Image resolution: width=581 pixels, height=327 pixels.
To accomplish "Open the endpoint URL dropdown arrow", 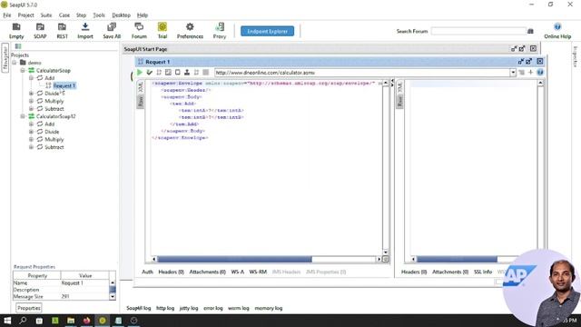I will [513, 73].
